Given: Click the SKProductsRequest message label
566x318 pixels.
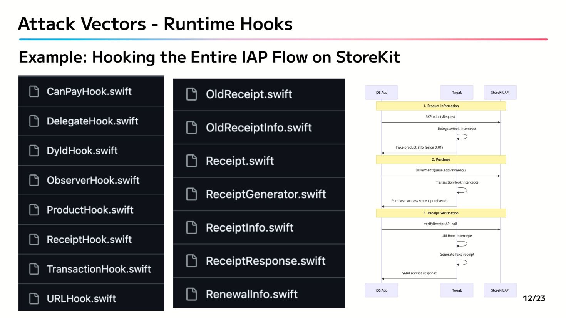Looking at the screenshot, I should 440,117.
